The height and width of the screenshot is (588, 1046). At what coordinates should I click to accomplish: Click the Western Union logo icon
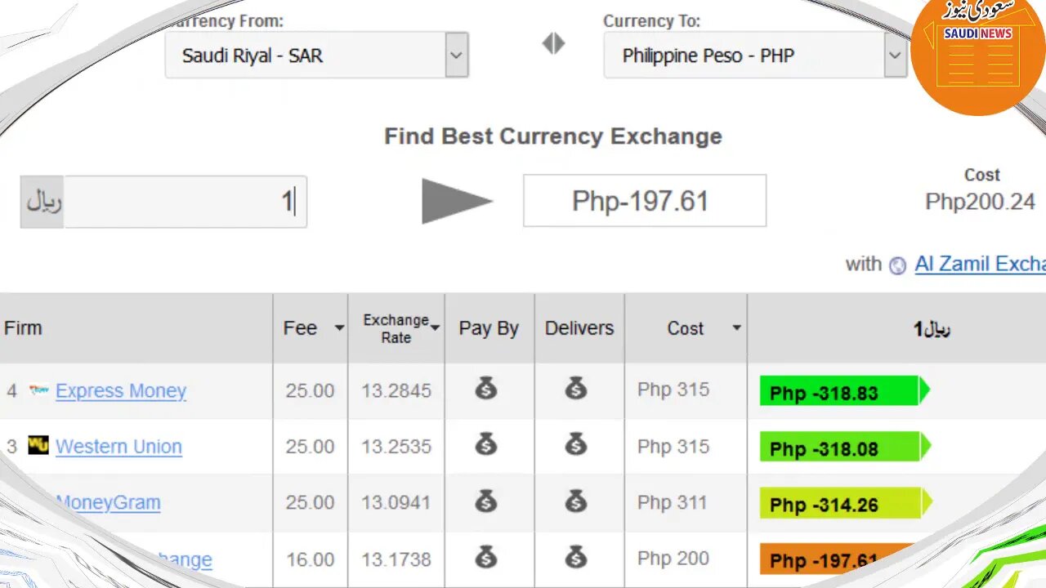click(38, 445)
